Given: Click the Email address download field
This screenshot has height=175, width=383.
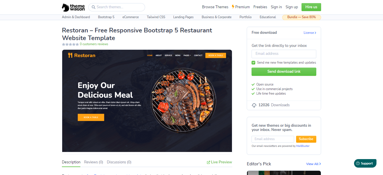Looking at the screenshot, I should [284, 54].
